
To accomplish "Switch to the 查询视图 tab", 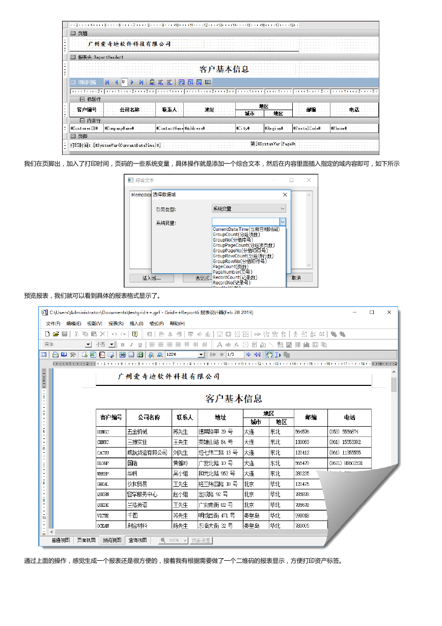I will (x=137, y=540).
